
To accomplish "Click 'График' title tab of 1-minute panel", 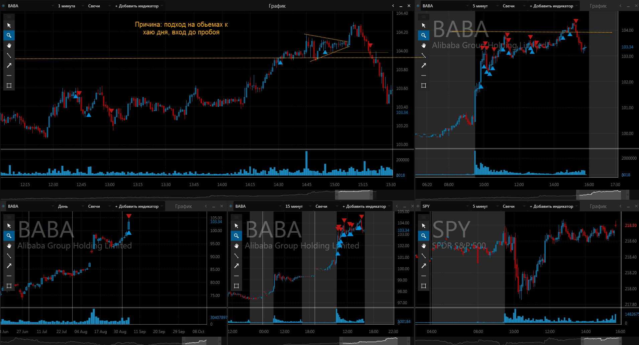I will click(x=277, y=6).
